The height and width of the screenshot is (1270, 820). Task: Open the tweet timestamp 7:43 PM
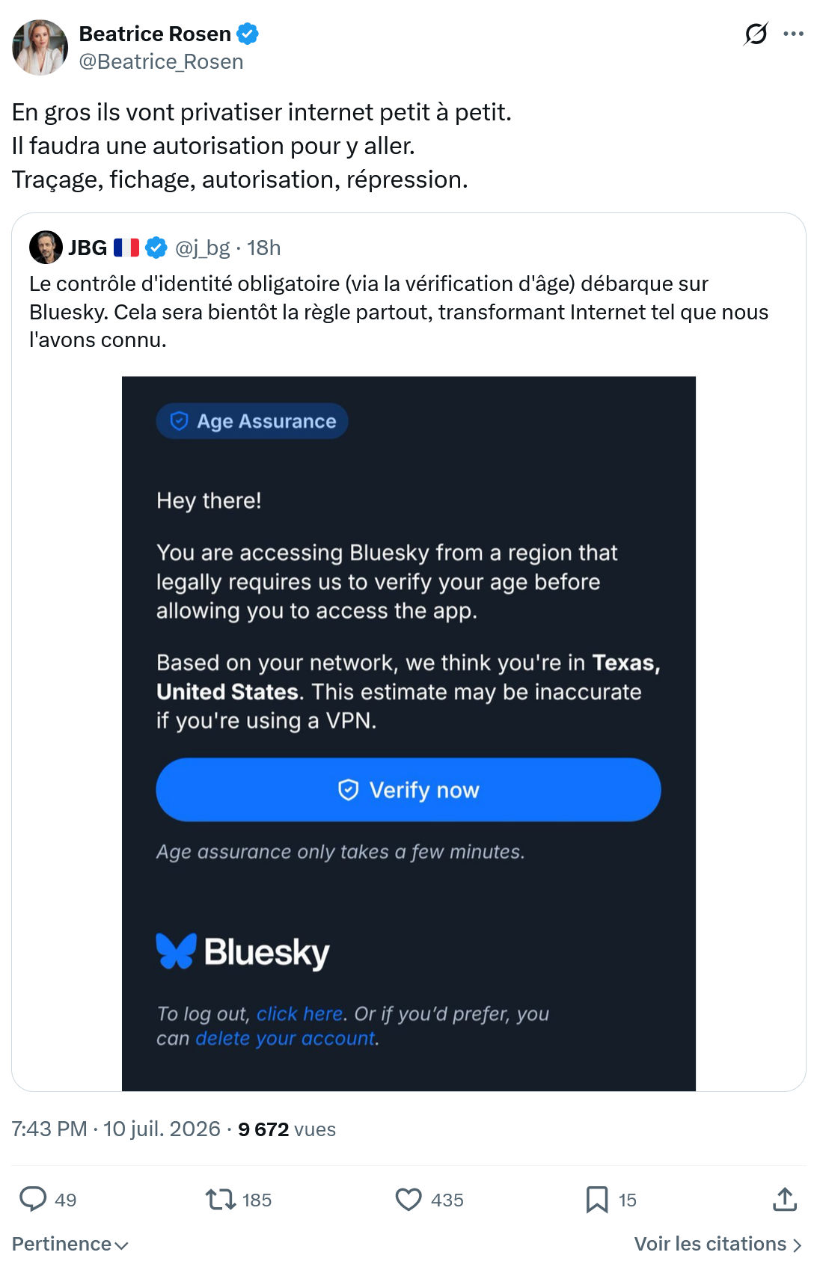point(49,1129)
